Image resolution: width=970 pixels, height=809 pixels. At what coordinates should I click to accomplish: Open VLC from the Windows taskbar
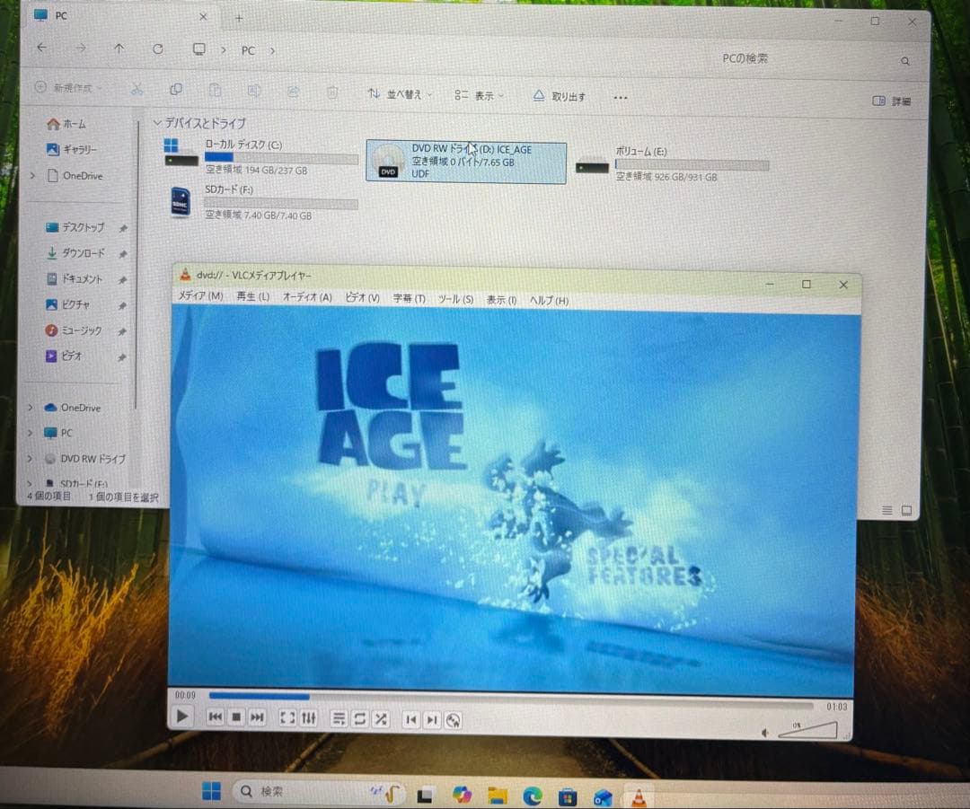(x=639, y=796)
